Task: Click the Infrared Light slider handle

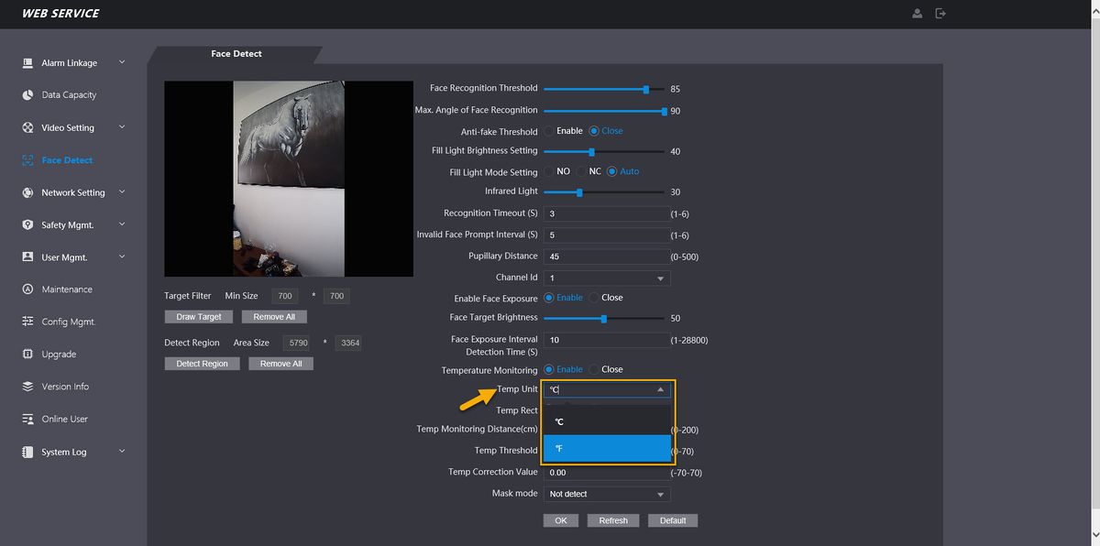Action: pyautogui.click(x=579, y=192)
